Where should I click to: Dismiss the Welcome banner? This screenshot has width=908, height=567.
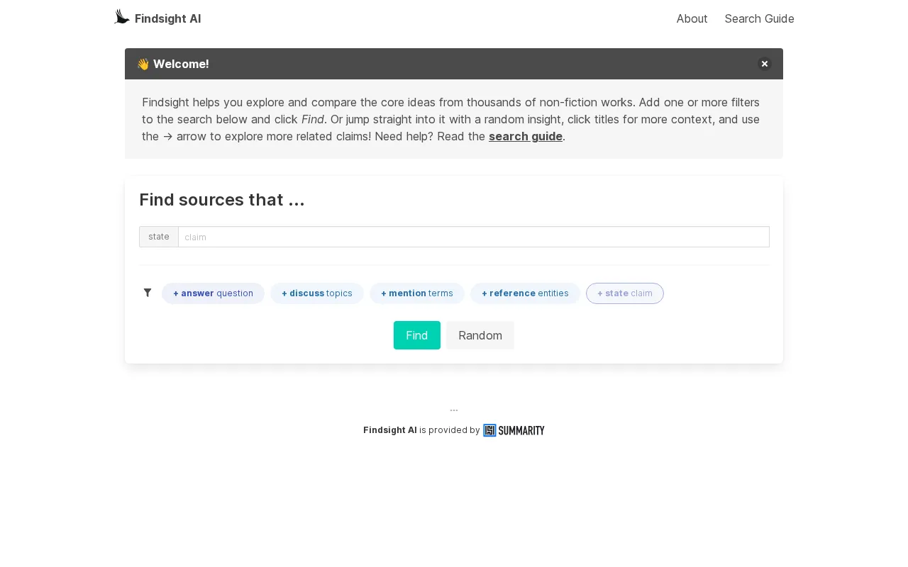(765, 64)
